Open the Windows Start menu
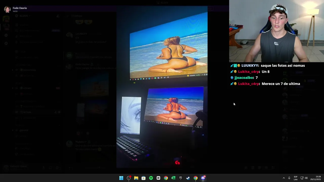This screenshot has width=324, height=182. point(121,178)
